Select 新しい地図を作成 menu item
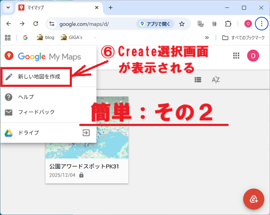Screen dimensions: 270x215 click(x=39, y=77)
